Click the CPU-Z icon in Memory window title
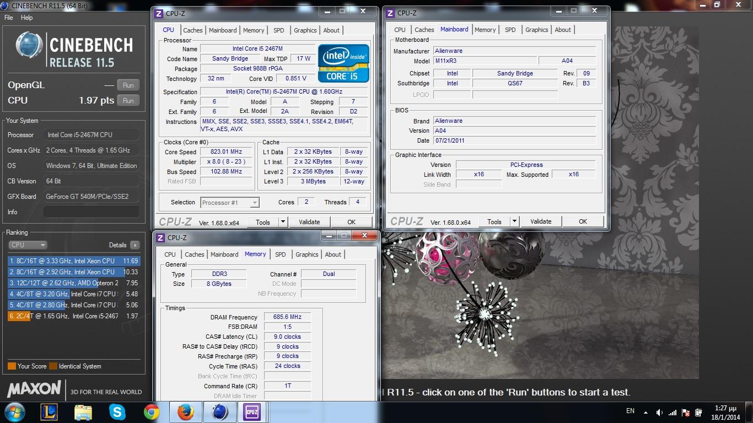The image size is (753, 423). (x=160, y=238)
